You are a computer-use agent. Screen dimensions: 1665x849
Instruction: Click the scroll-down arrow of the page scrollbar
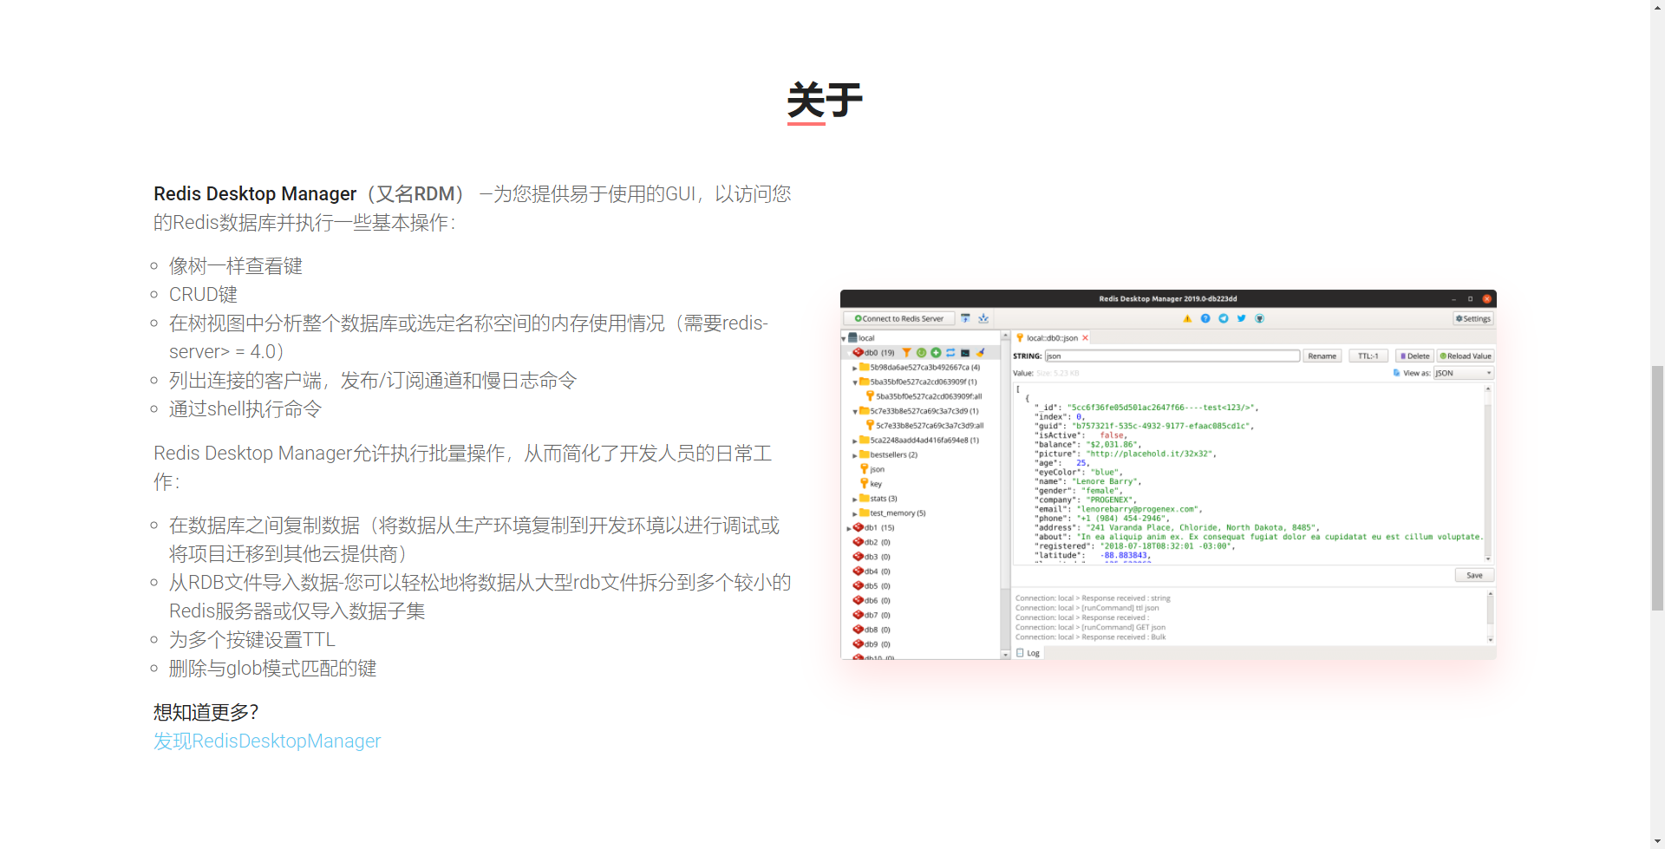[x=1657, y=841]
